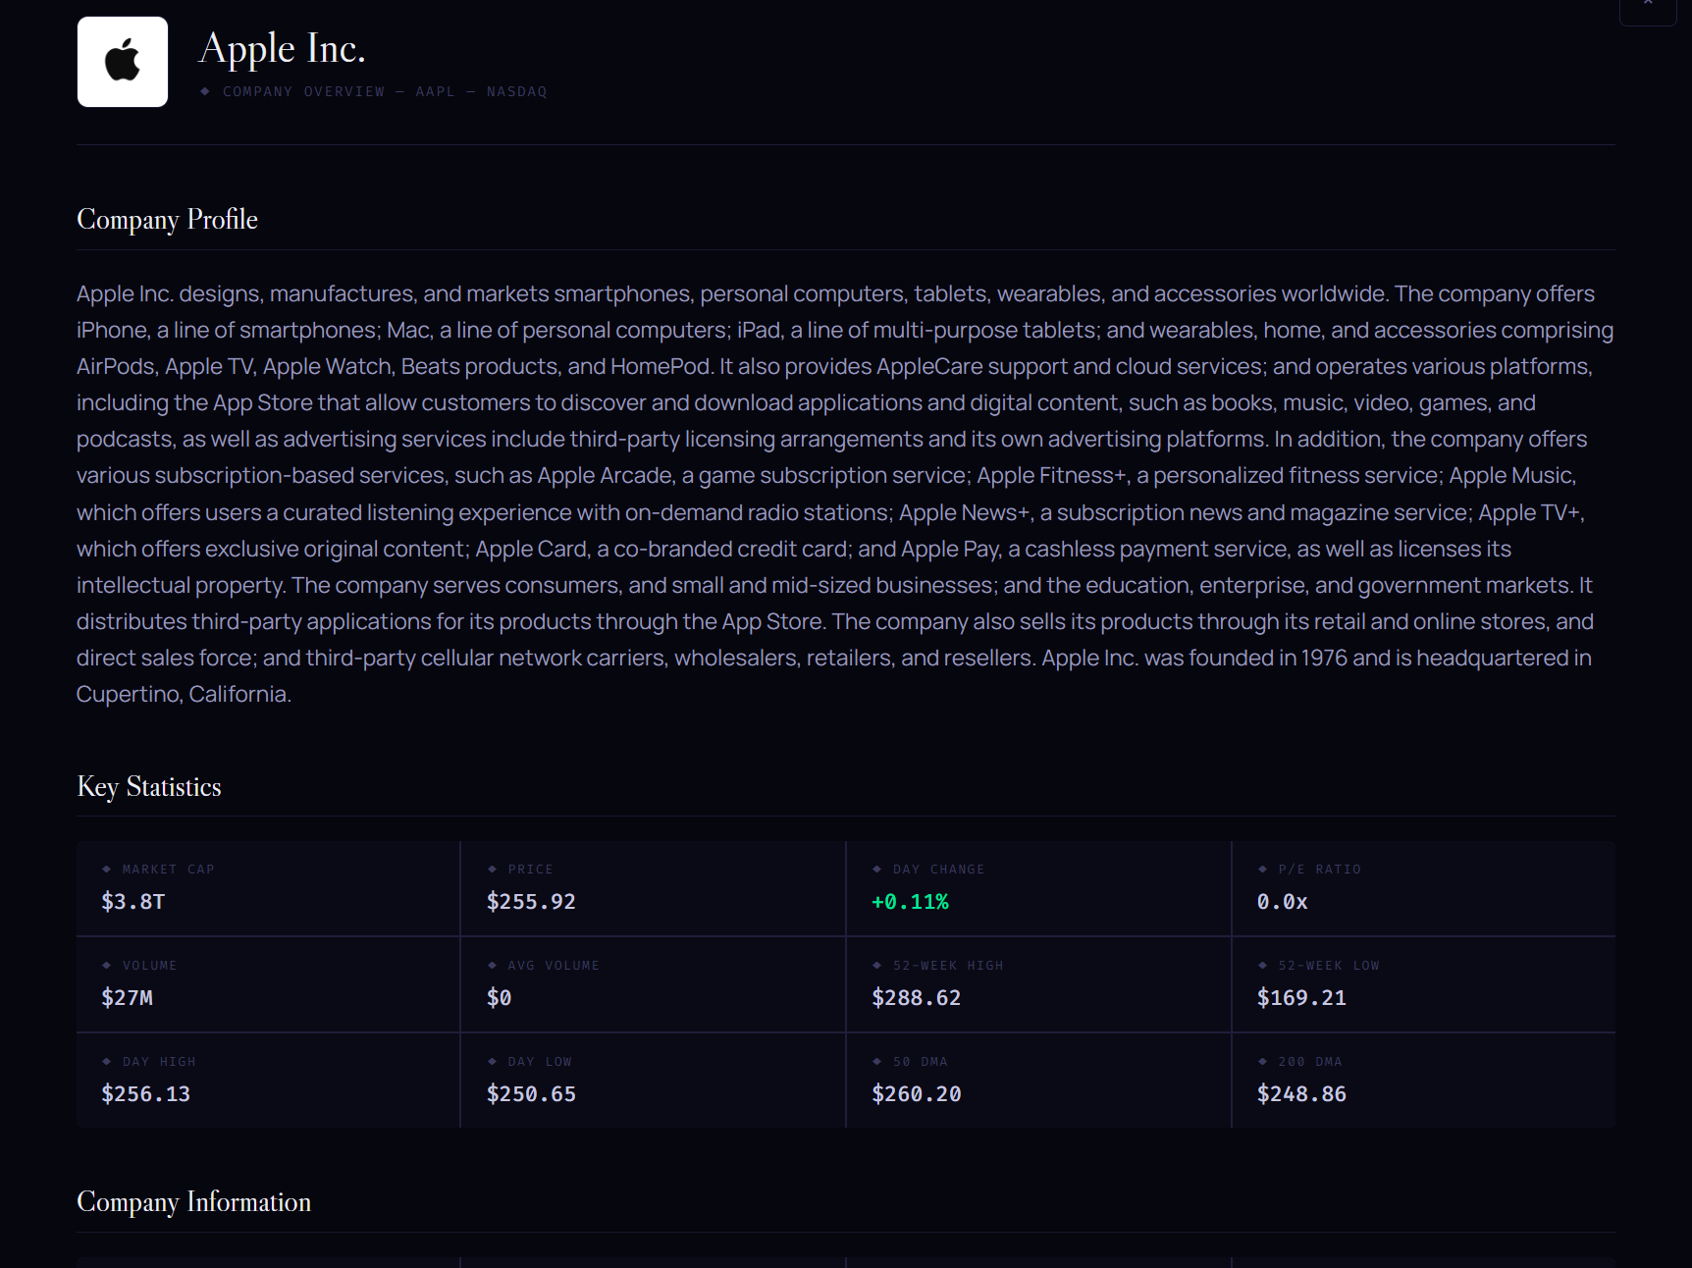Select the "Company Profile" heading
The width and height of the screenshot is (1692, 1268).
[168, 219]
